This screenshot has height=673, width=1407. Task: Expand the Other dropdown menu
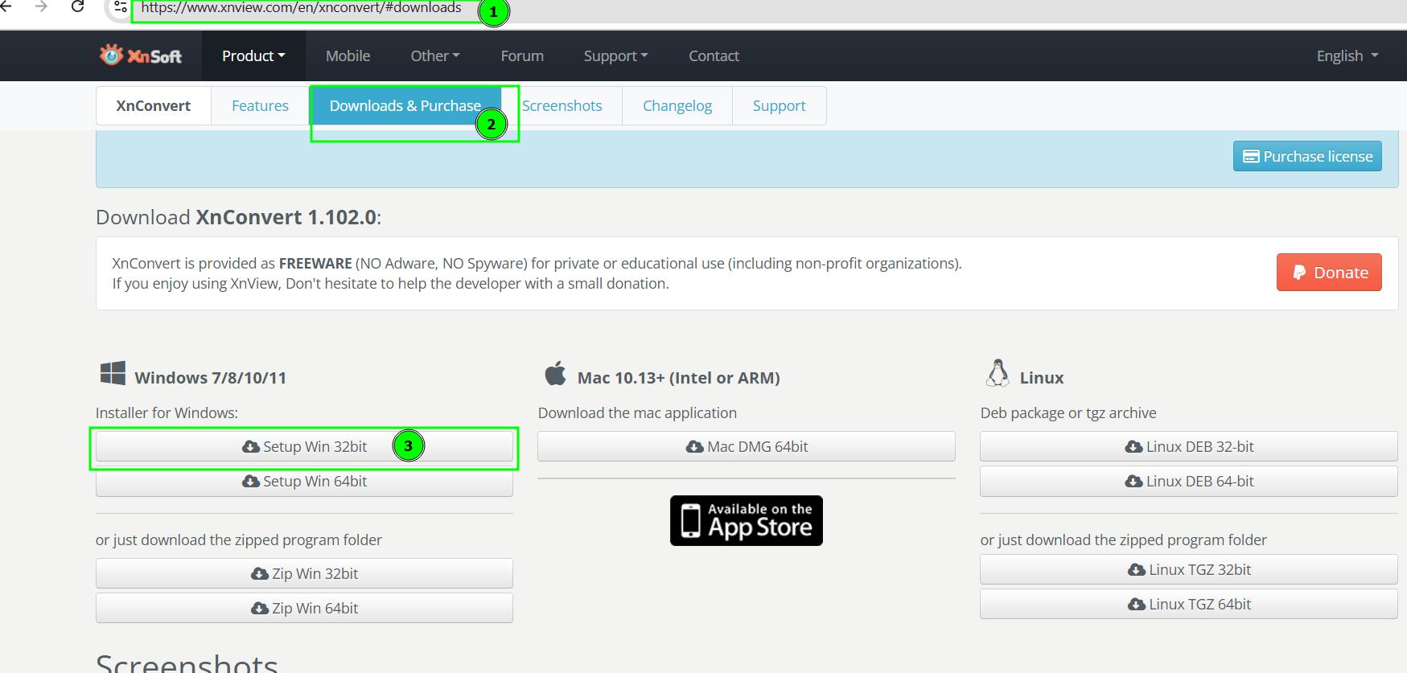point(435,55)
